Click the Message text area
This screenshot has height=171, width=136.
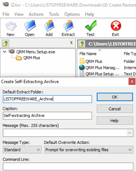point(65,133)
